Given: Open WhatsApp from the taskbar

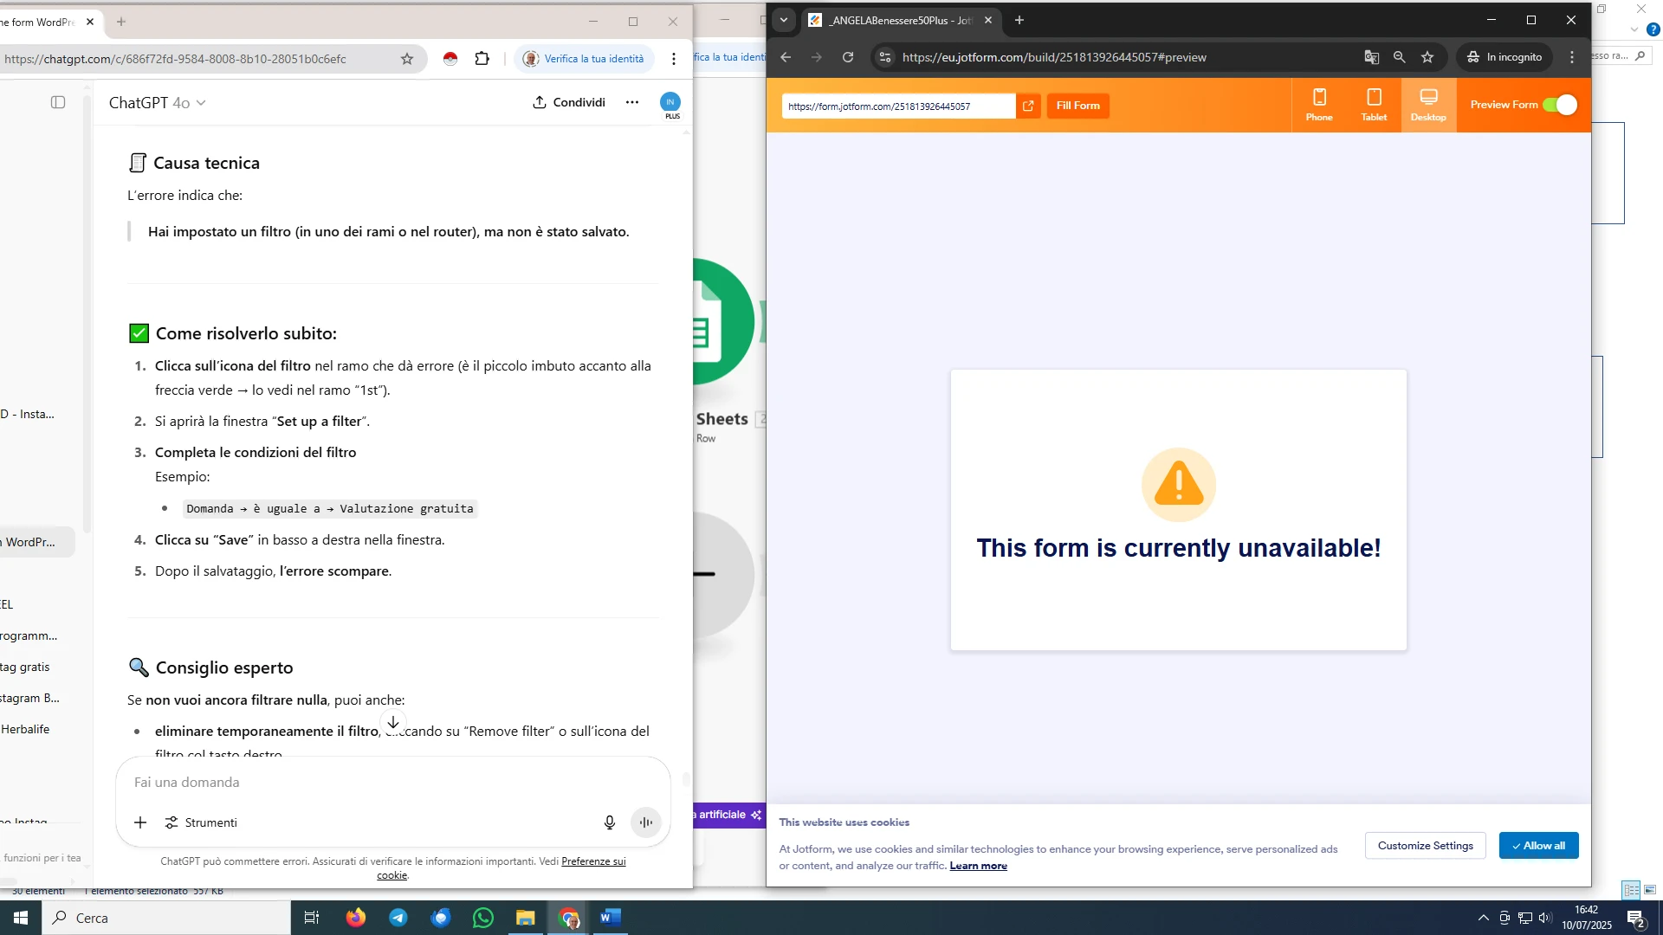Looking at the screenshot, I should (482, 917).
